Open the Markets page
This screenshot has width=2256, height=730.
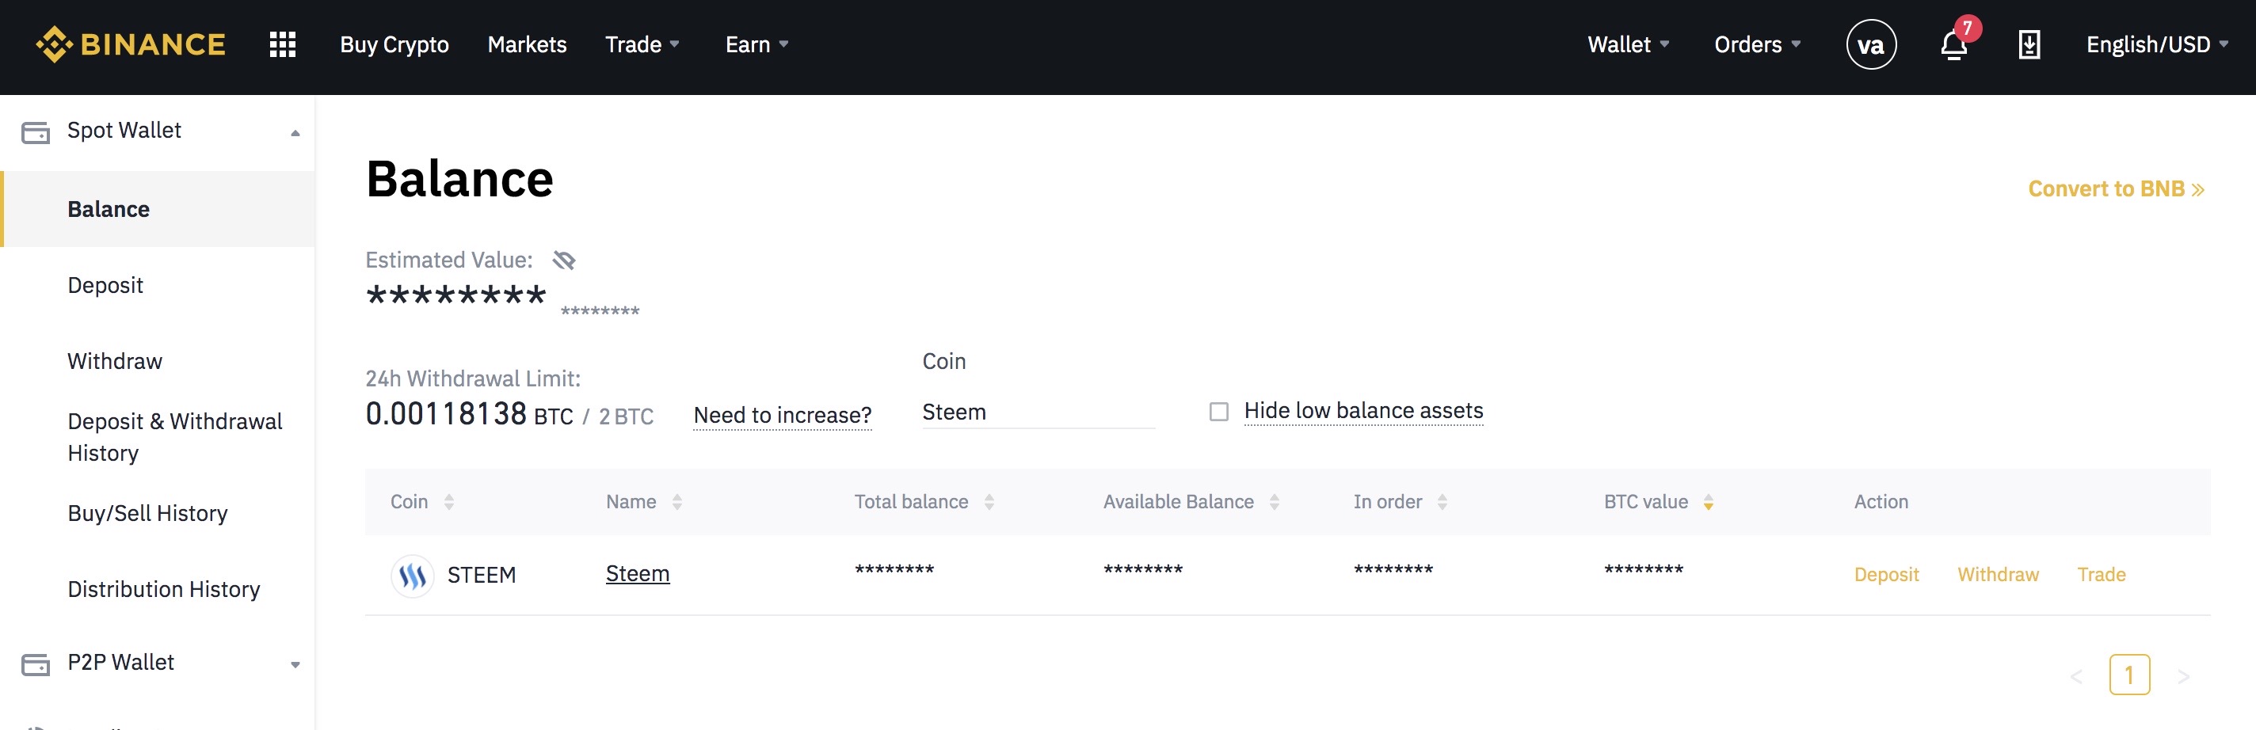pyautogui.click(x=526, y=44)
